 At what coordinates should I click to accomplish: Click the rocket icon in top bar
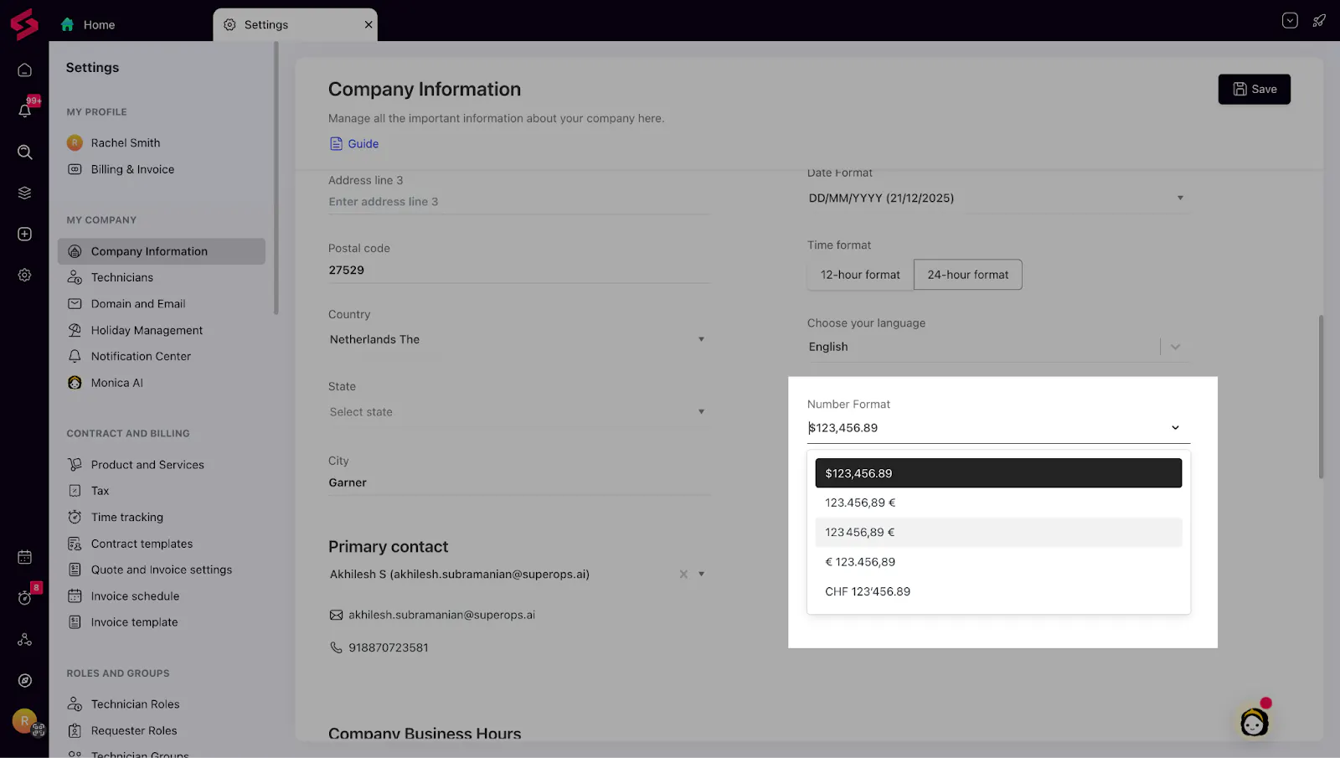[1319, 21]
